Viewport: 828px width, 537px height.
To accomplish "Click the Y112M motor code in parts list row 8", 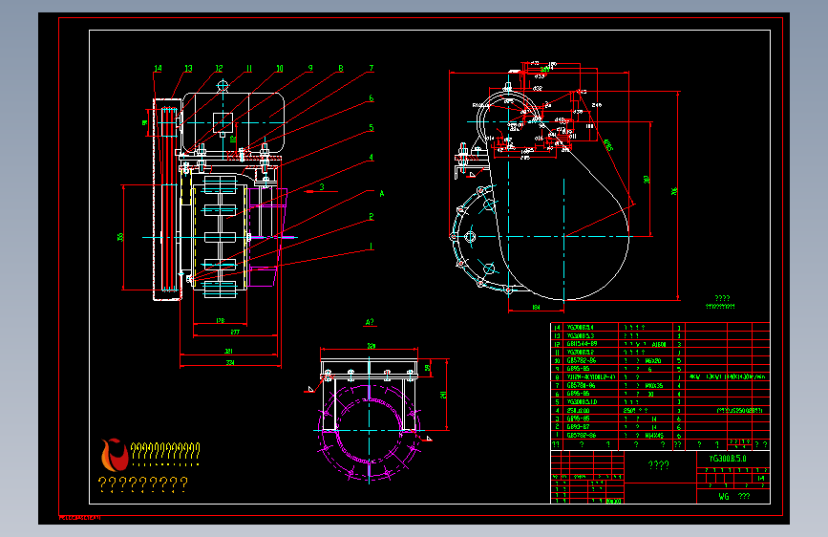I will click(x=591, y=377).
